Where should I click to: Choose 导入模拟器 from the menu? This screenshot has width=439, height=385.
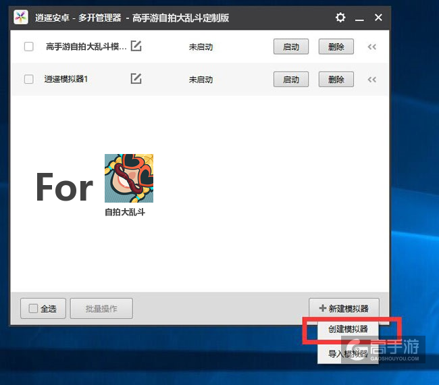coord(348,353)
